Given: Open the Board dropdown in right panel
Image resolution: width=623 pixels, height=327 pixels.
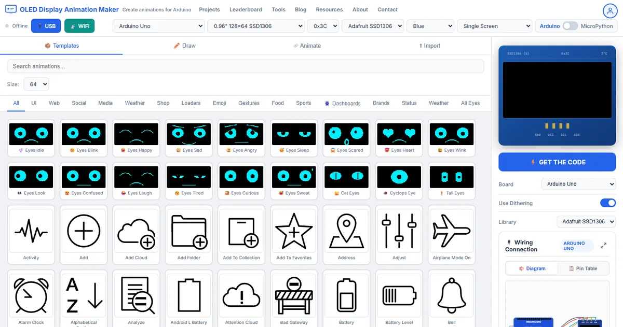Looking at the screenshot, I should tap(578, 184).
